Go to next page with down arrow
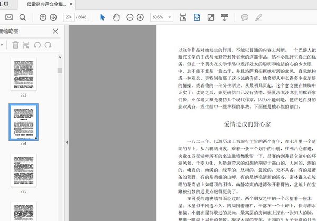 pyautogui.click(x=54, y=17)
